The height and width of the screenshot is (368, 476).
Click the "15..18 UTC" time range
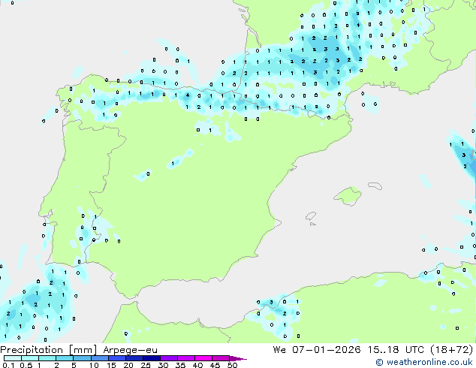[x=396, y=349]
